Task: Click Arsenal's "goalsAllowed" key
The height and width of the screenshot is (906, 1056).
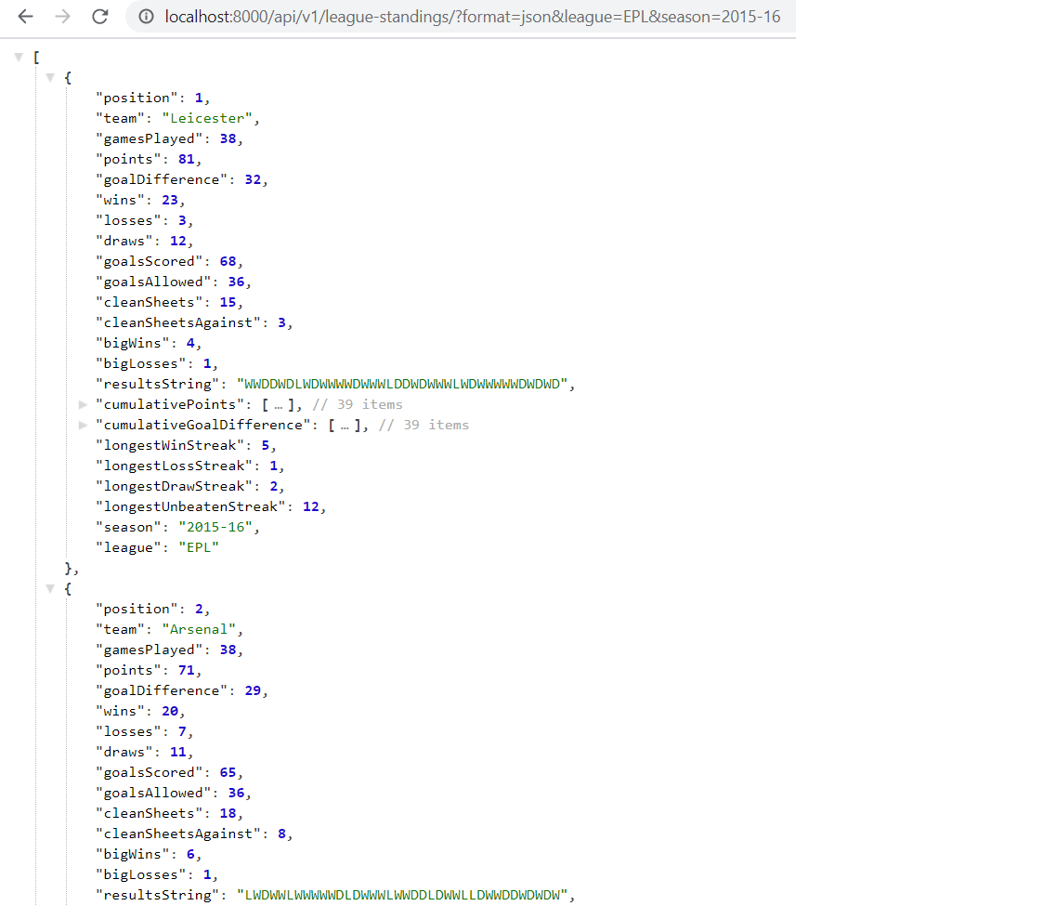Action: 153,794
